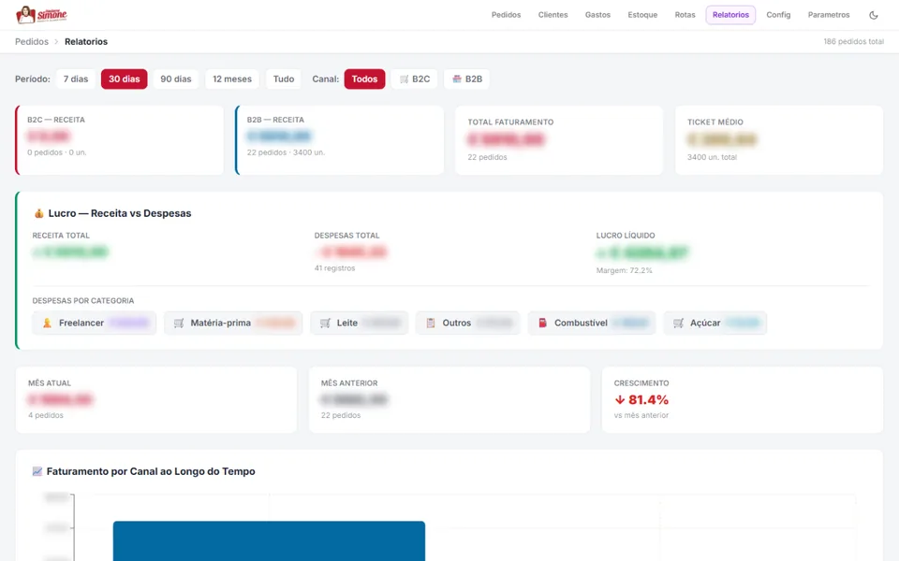This screenshot has width=899, height=561.
Task: Select the 90 dias period filter
Action: tap(176, 79)
